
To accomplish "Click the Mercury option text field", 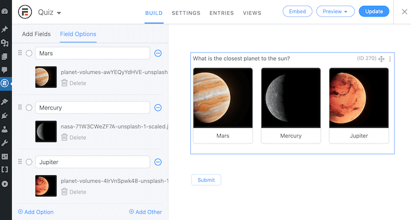I will click(x=93, y=108).
